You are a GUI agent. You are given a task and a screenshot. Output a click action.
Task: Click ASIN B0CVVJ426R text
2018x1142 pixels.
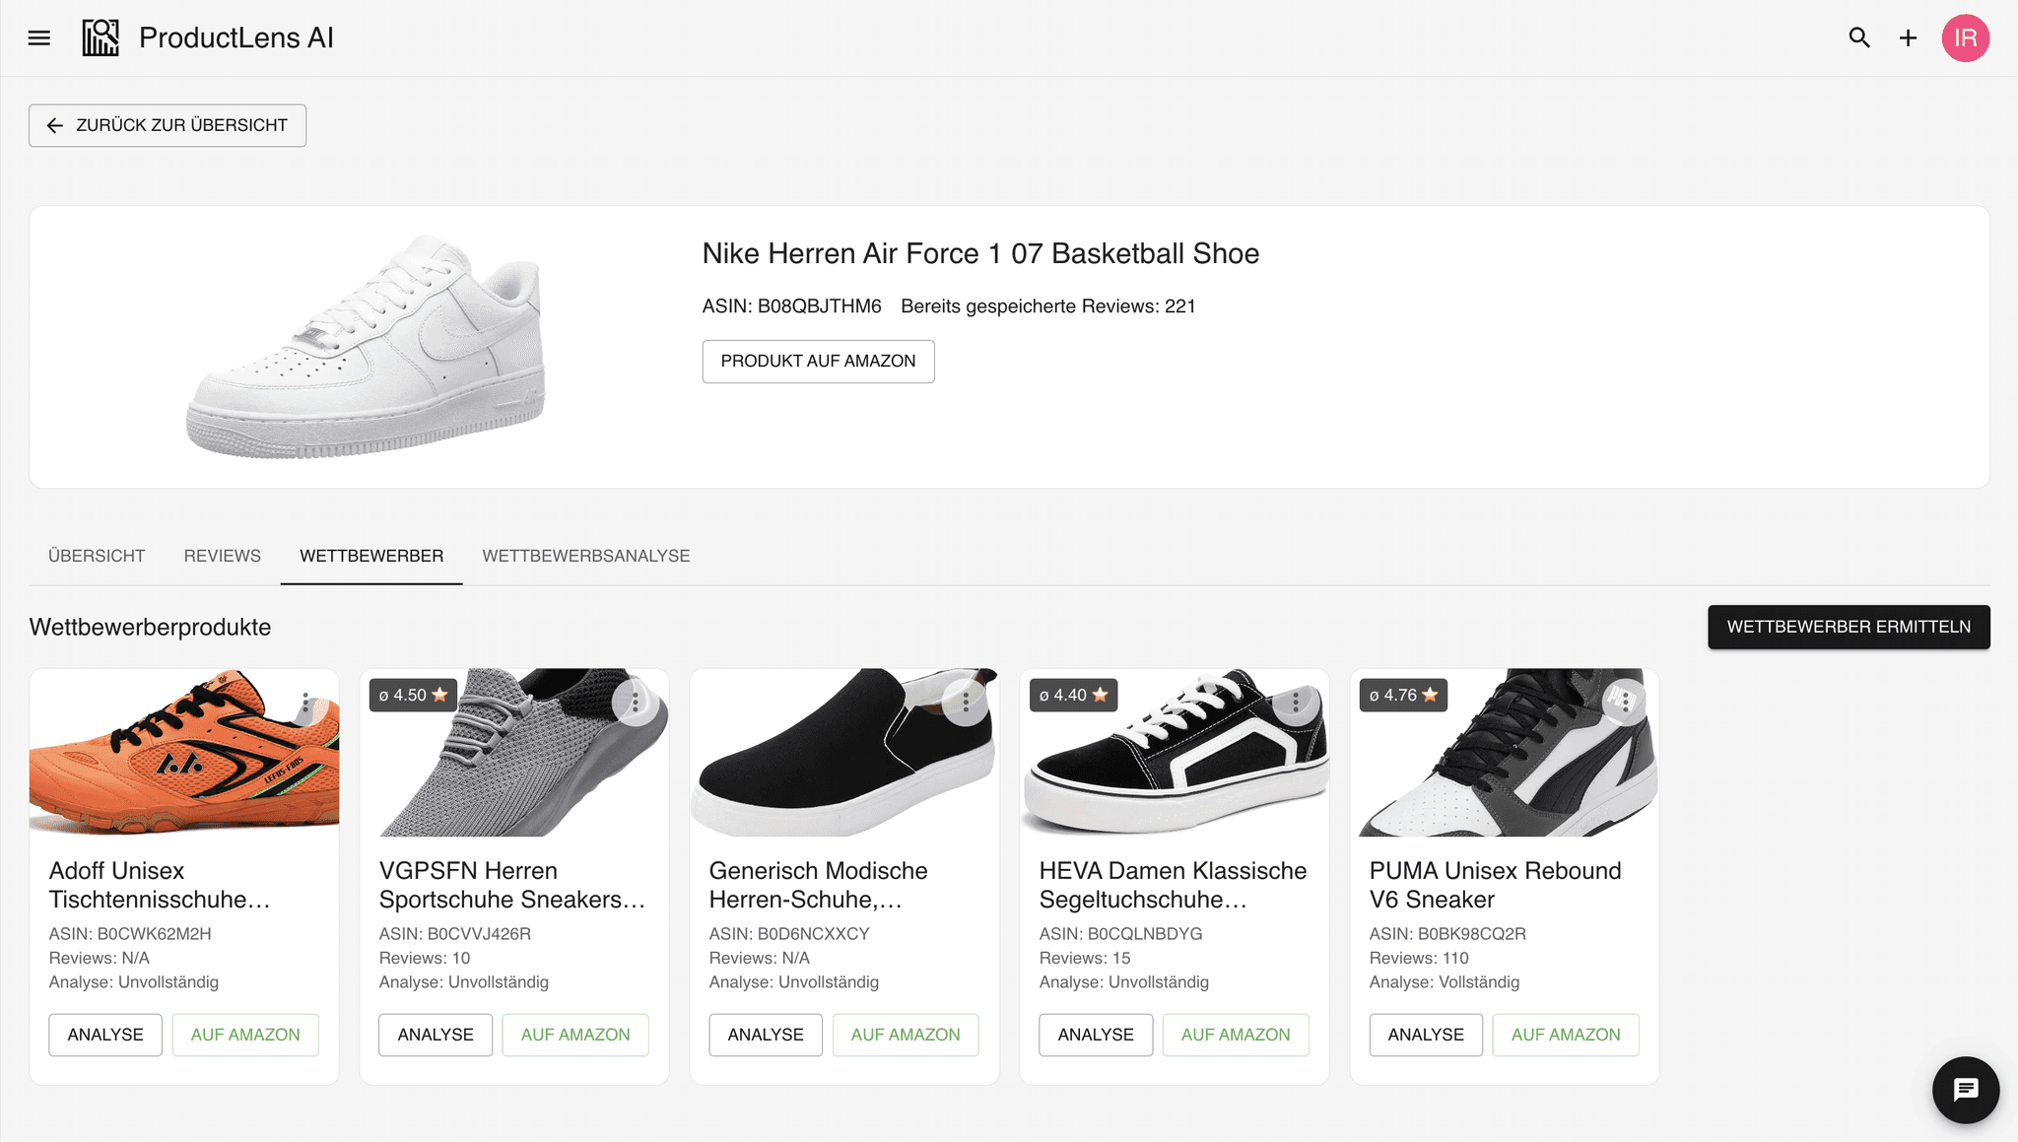[x=455, y=933]
